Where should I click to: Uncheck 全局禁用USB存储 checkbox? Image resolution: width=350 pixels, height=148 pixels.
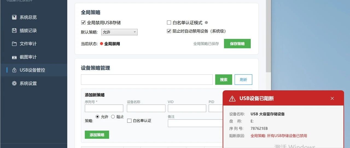point(83,23)
